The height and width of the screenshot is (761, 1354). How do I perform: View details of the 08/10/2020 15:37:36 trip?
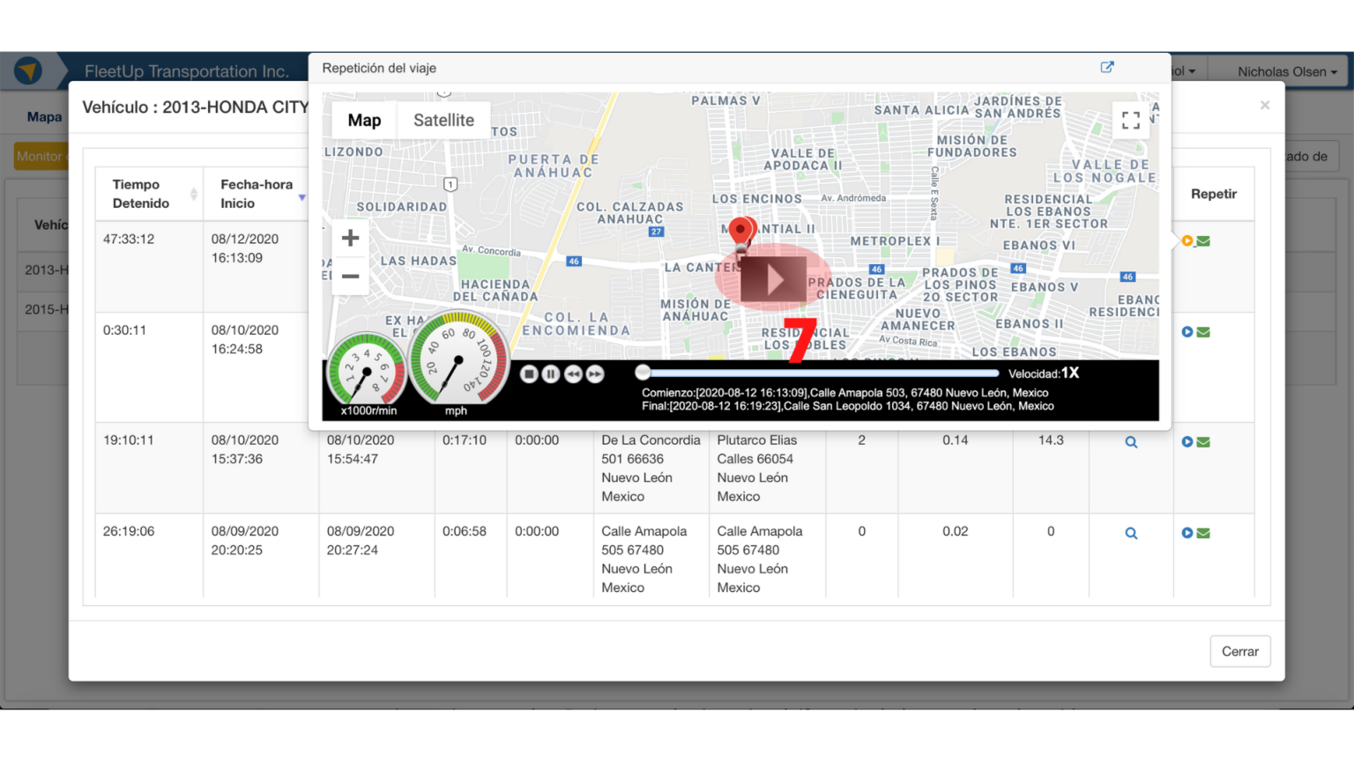1131,442
